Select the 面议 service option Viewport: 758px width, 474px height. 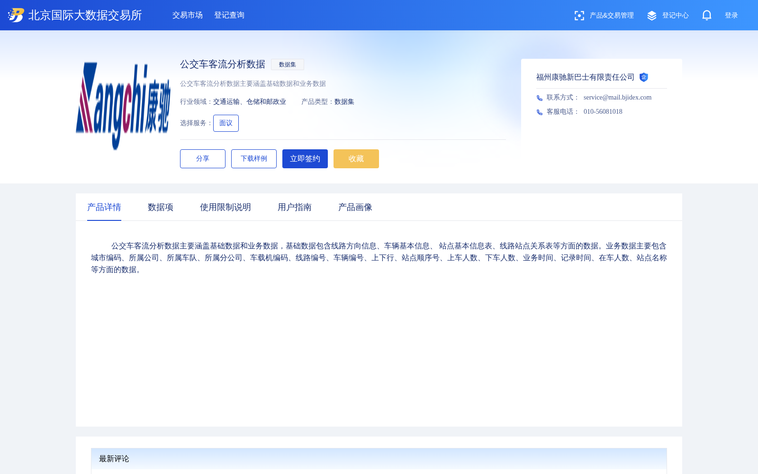click(226, 123)
